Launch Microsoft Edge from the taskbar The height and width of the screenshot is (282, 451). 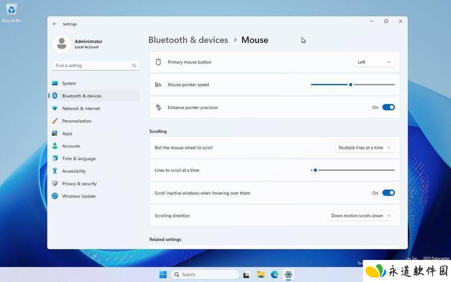[x=274, y=275]
